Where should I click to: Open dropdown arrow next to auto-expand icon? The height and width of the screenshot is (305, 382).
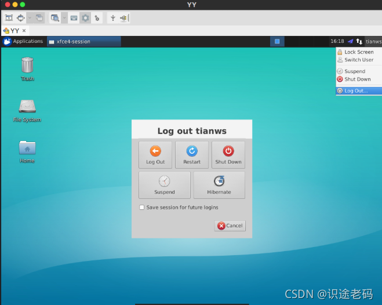[x=30, y=18]
